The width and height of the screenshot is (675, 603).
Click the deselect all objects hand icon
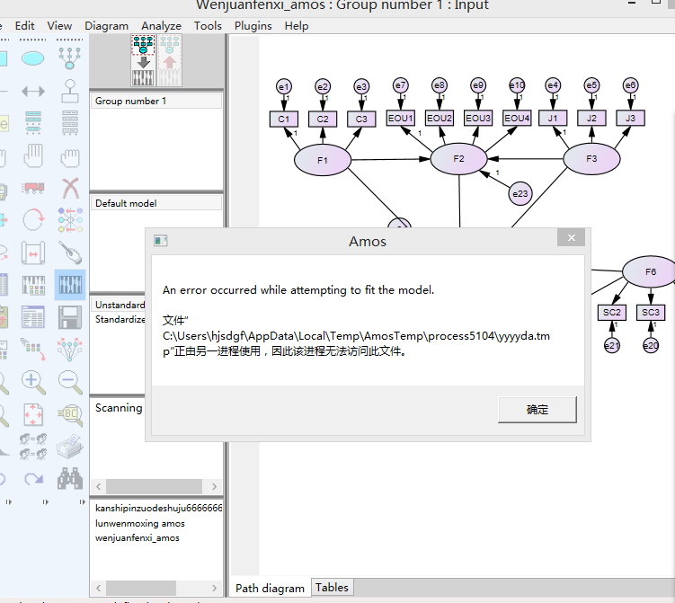pos(70,157)
